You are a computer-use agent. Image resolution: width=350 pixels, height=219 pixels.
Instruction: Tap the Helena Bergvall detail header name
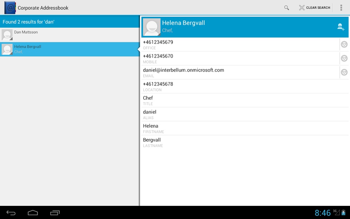[183, 23]
